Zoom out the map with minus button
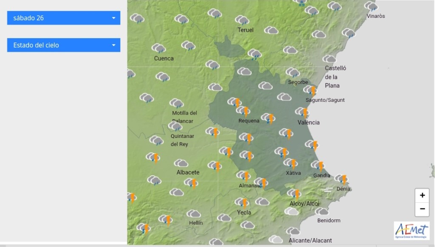Screen dimensions: 435x247 click(422, 209)
